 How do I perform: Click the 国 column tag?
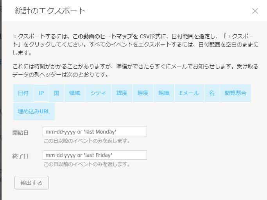tap(56, 93)
